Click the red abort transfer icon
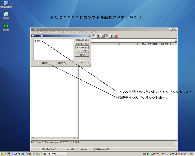Screen dimensions: 195x156 [116, 36]
